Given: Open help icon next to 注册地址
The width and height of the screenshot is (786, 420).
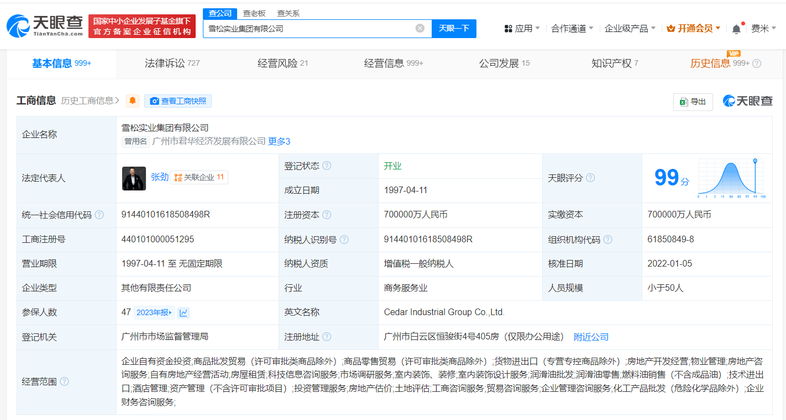Looking at the screenshot, I should (x=327, y=337).
